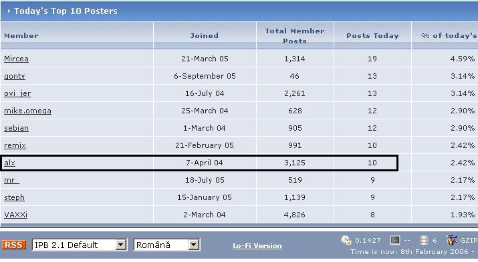
Task: Open gonty's member profile
Action: (x=14, y=76)
